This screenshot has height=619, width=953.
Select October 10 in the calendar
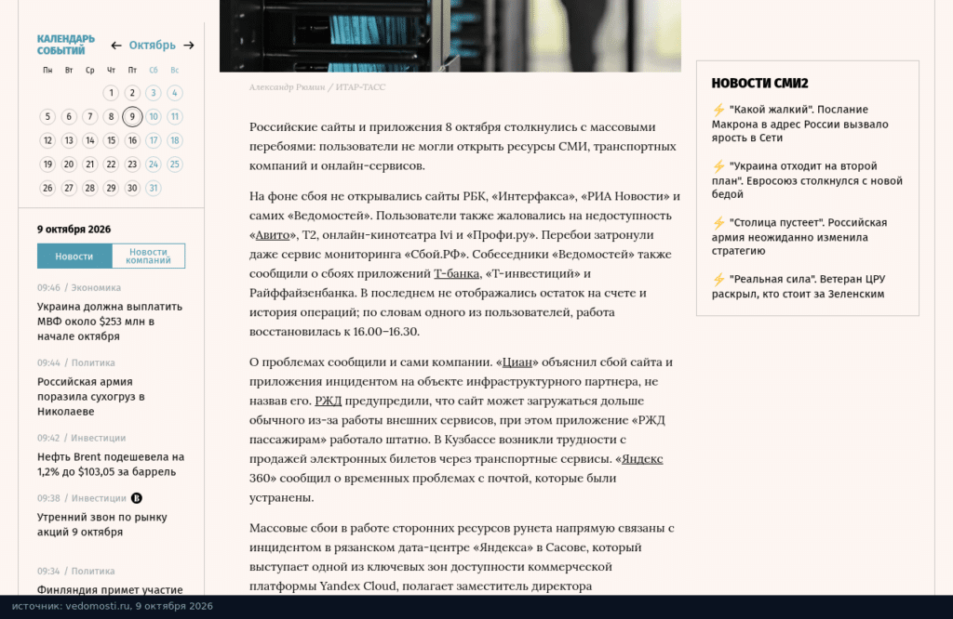pos(154,116)
